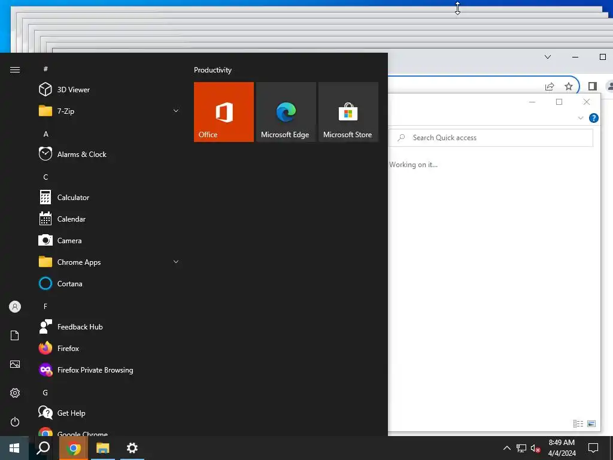Open Chrome's tab search dropdown
Viewport: 613px width, 460px height.
point(548,57)
